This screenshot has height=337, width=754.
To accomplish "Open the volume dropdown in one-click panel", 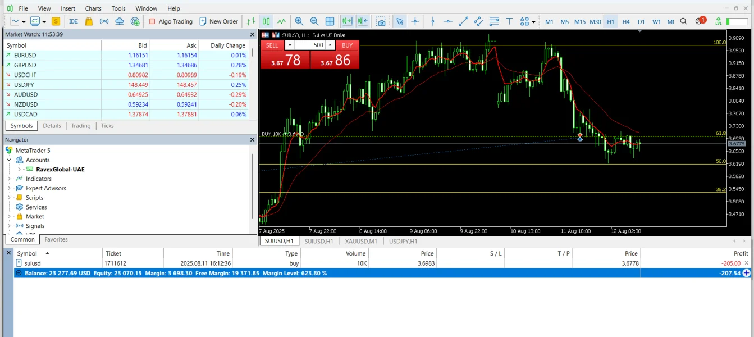I will [289, 45].
